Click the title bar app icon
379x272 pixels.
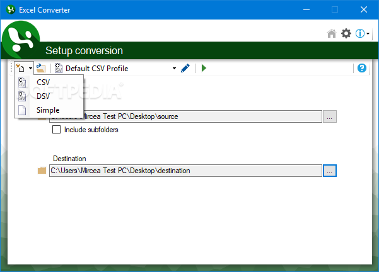click(x=11, y=9)
